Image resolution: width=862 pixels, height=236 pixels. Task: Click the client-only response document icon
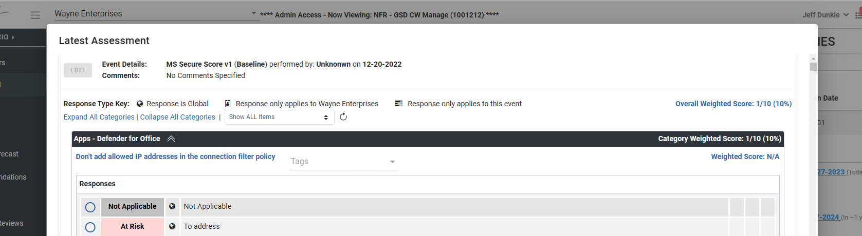(228, 104)
